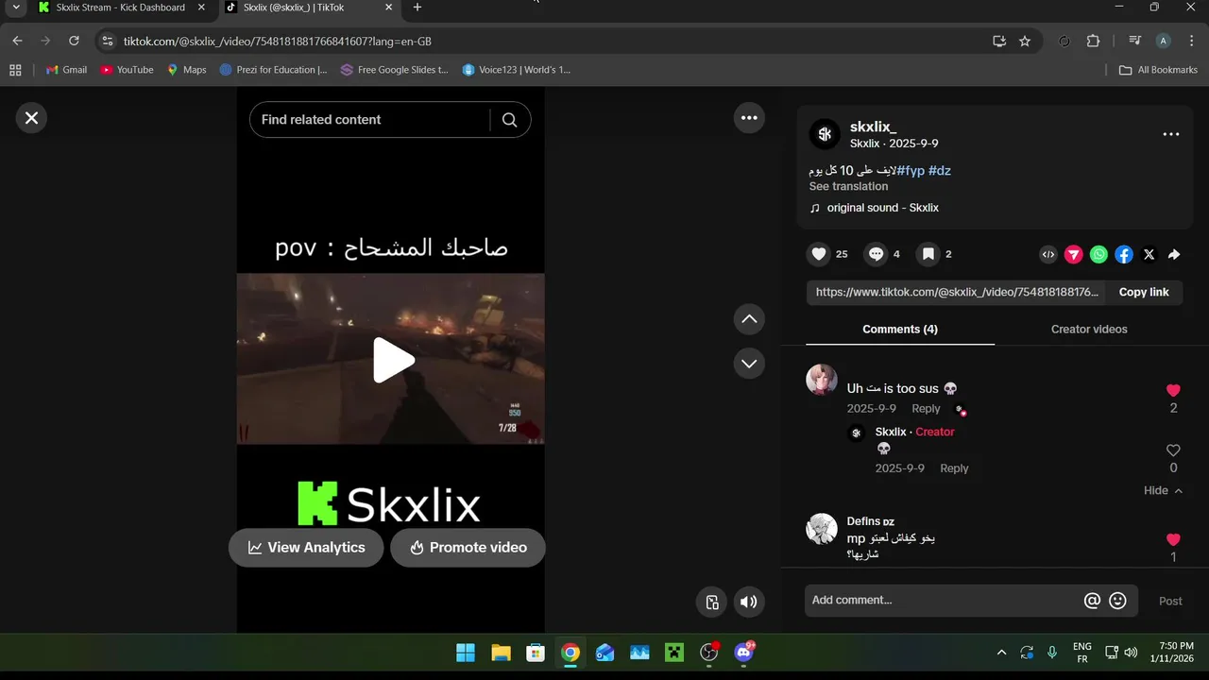Screen dimensions: 1209x680
Task: Switch to the Skxlix Stream - Kick Dashboard tab
Action: tap(121, 8)
